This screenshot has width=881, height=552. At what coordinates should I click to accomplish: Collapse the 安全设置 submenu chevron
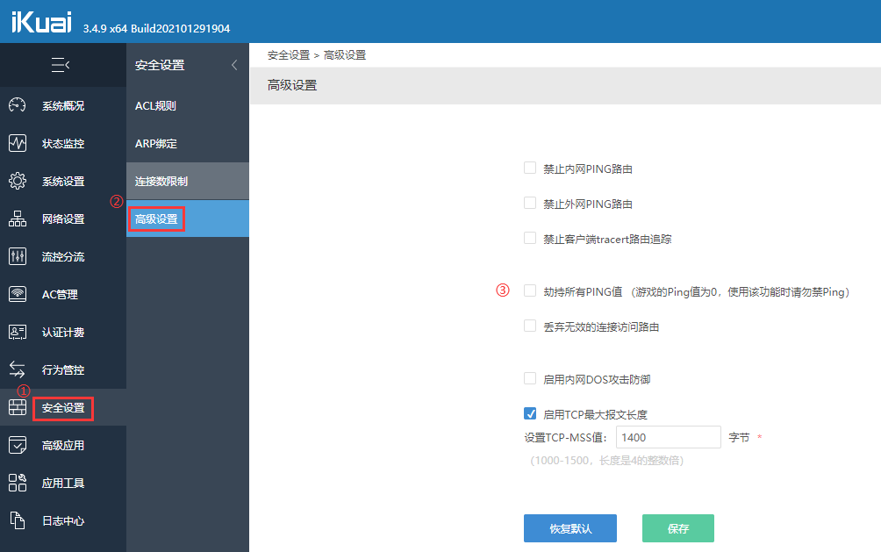coord(234,65)
